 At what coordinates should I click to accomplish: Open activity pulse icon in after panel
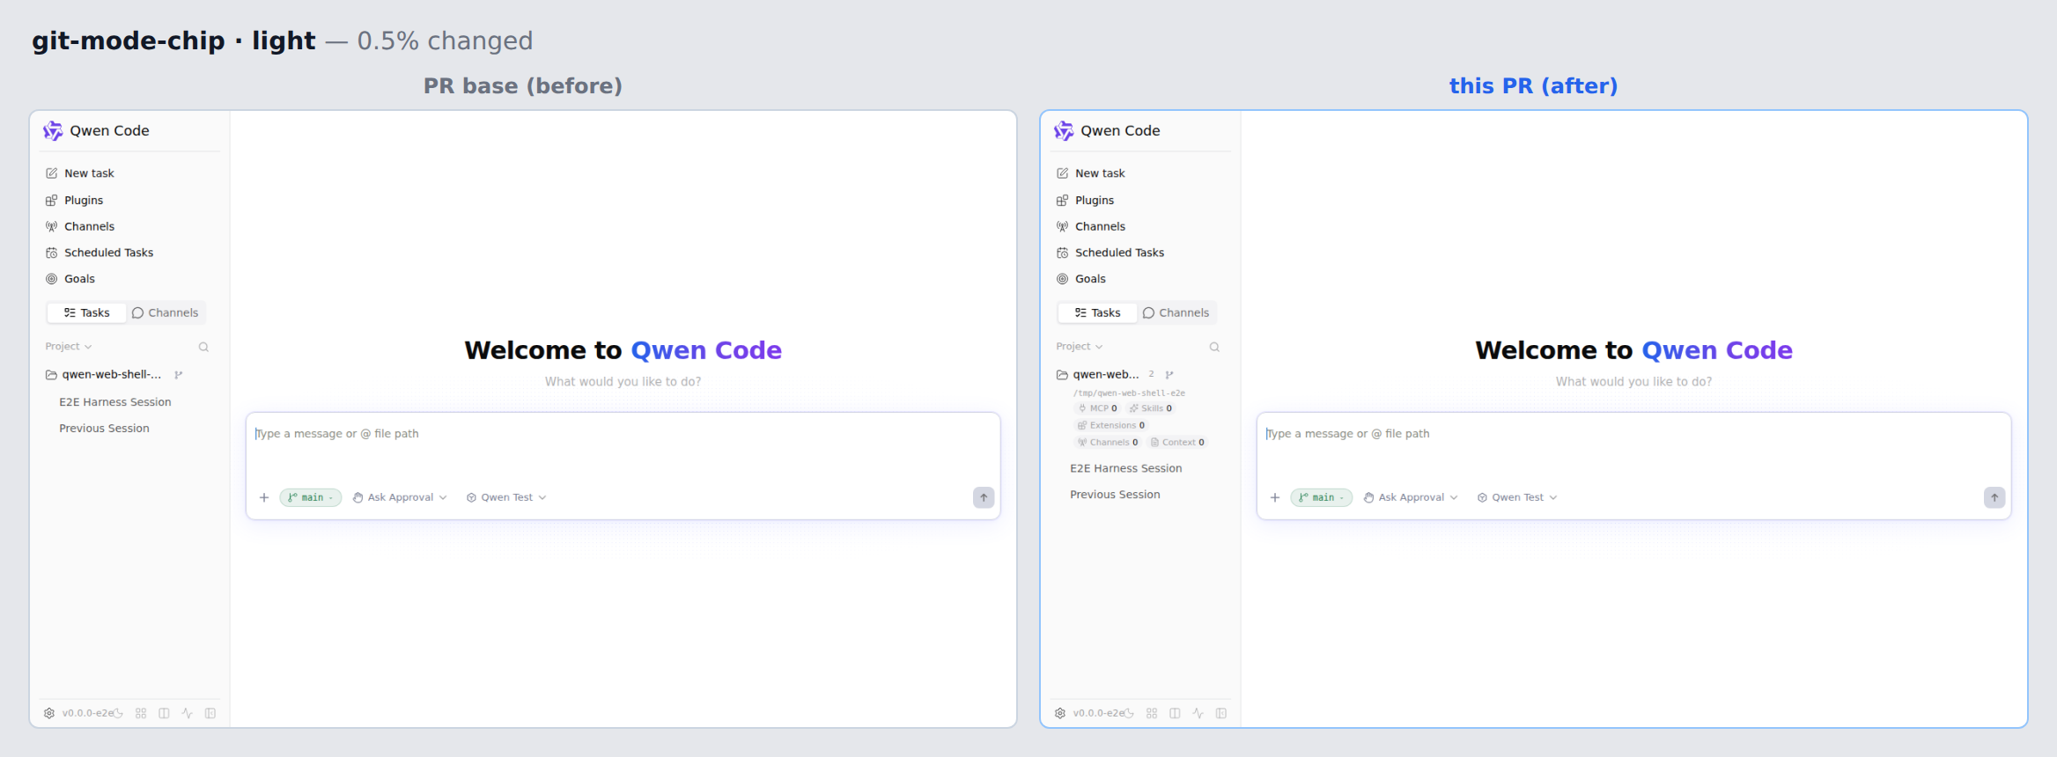pos(1198,713)
